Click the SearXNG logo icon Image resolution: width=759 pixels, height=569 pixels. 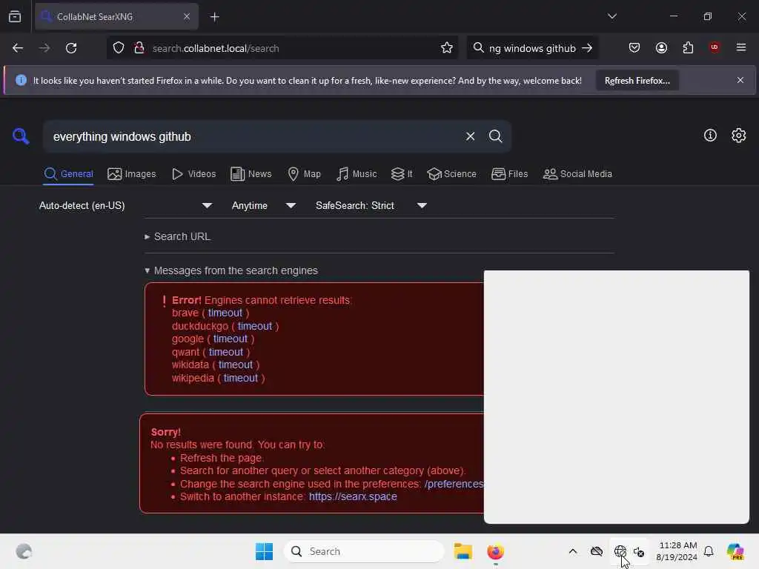pos(21,136)
